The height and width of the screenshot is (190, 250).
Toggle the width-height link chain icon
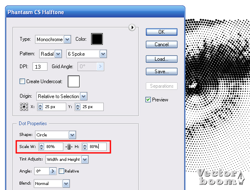tap(69, 147)
